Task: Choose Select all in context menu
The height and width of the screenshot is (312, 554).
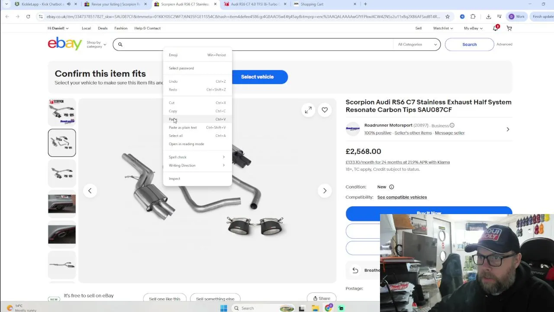Action: (x=197, y=136)
